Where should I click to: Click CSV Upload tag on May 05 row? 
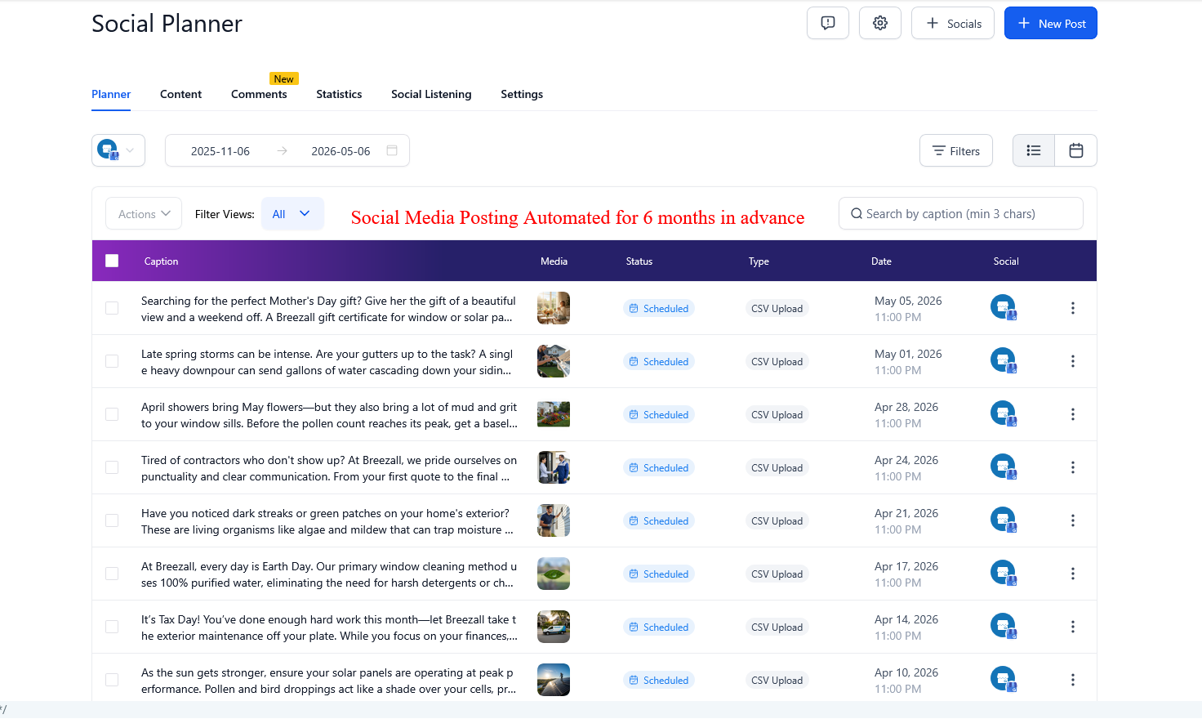point(777,308)
